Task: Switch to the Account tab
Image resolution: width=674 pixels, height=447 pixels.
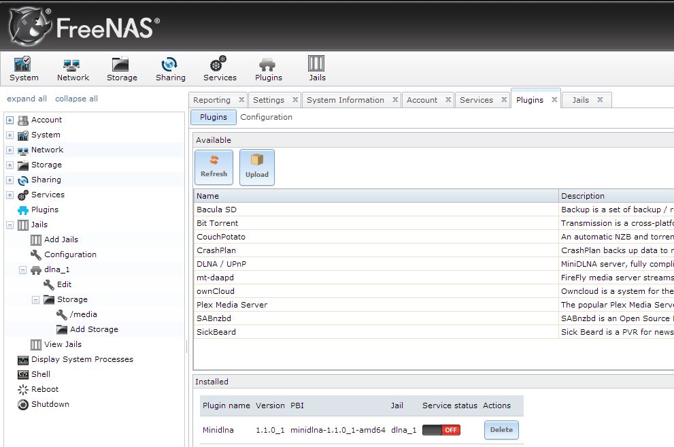Action: click(x=422, y=100)
